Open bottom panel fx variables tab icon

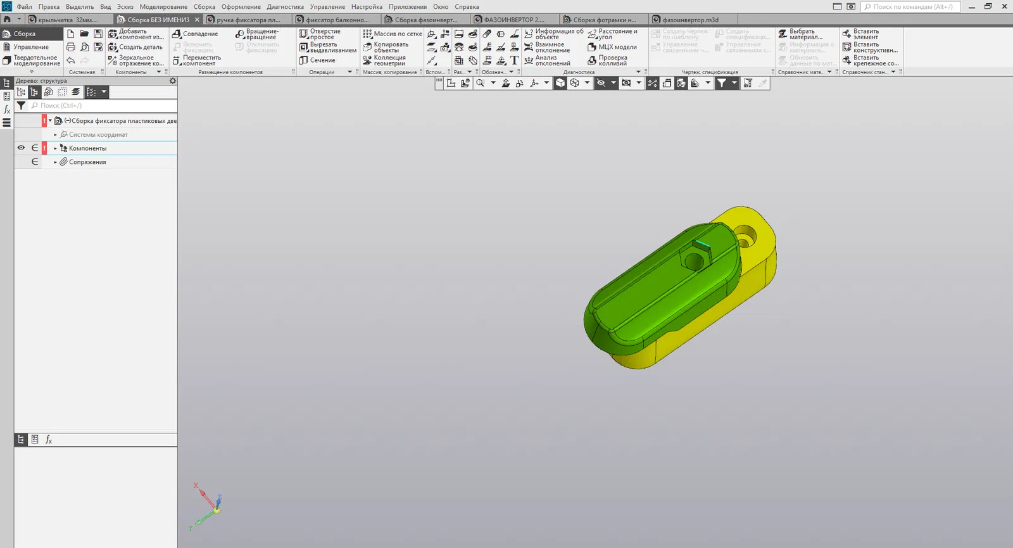49,439
